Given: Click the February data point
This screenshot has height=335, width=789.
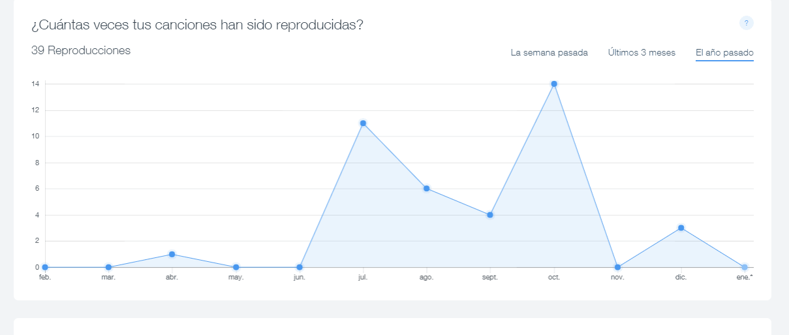Looking at the screenshot, I should click(x=45, y=267).
